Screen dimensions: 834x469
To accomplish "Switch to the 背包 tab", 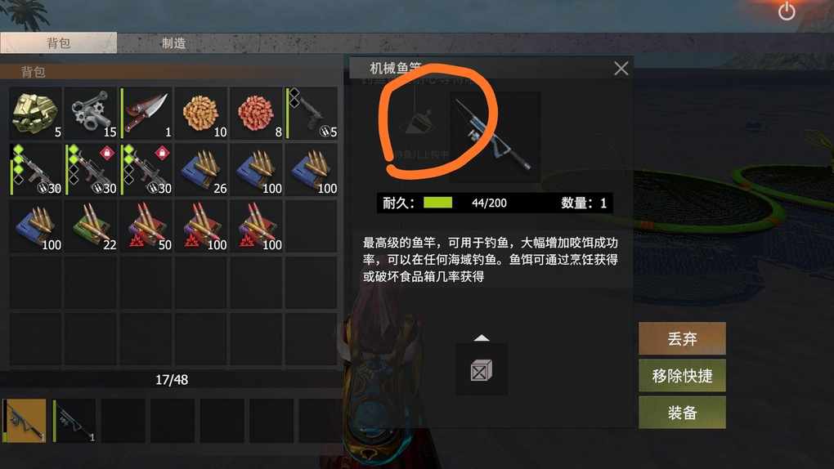I will [59, 43].
